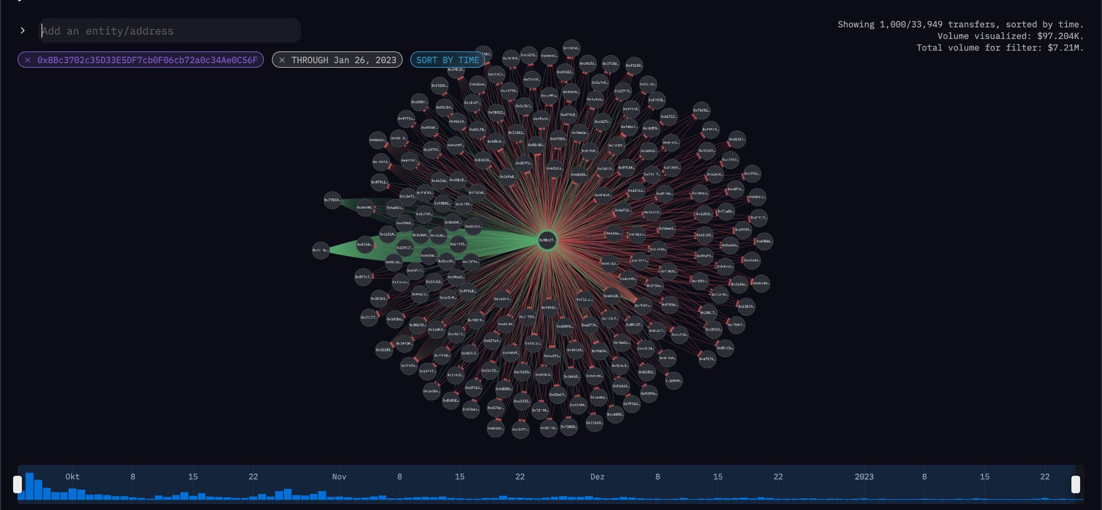Remove the 0x8Bc3702c address filter via X
Image resolution: width=1102 pixels, height=510 pixels.
coord(28,60)
